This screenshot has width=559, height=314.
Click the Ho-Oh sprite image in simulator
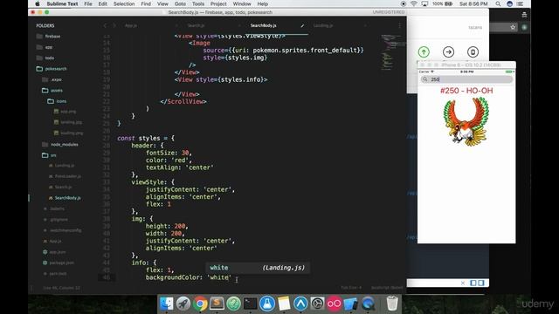(x=466, y=122)
